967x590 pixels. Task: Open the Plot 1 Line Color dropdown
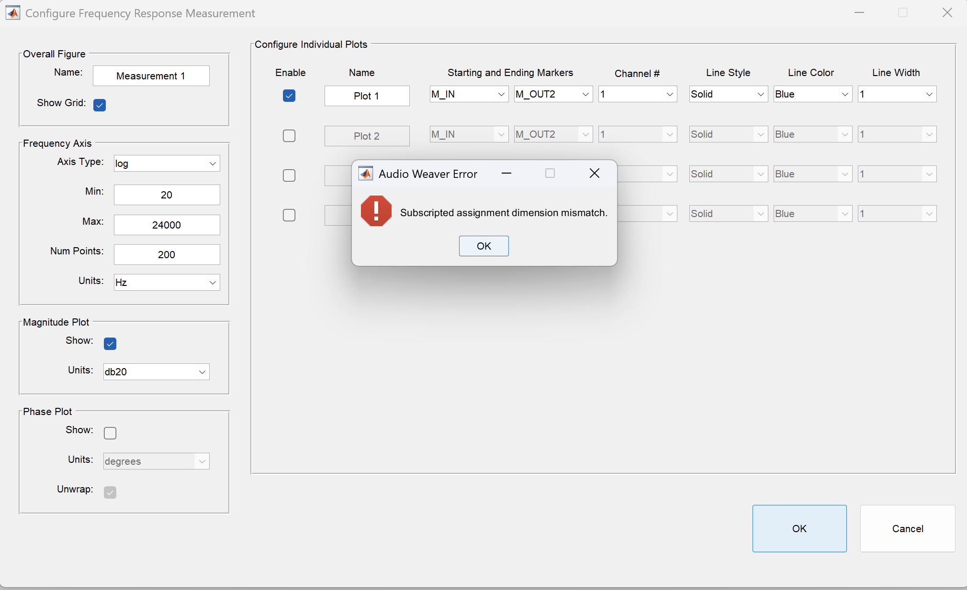pyautogui.click(x=812, y=94)
